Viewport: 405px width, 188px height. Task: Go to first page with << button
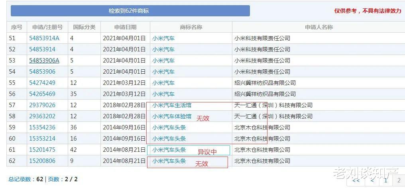(x=356, y=180)
